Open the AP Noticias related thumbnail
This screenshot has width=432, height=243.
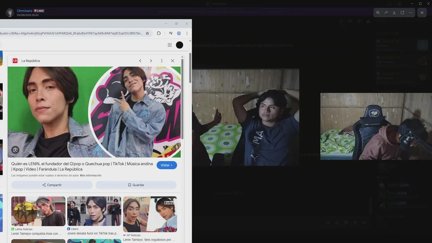(150, 214)
